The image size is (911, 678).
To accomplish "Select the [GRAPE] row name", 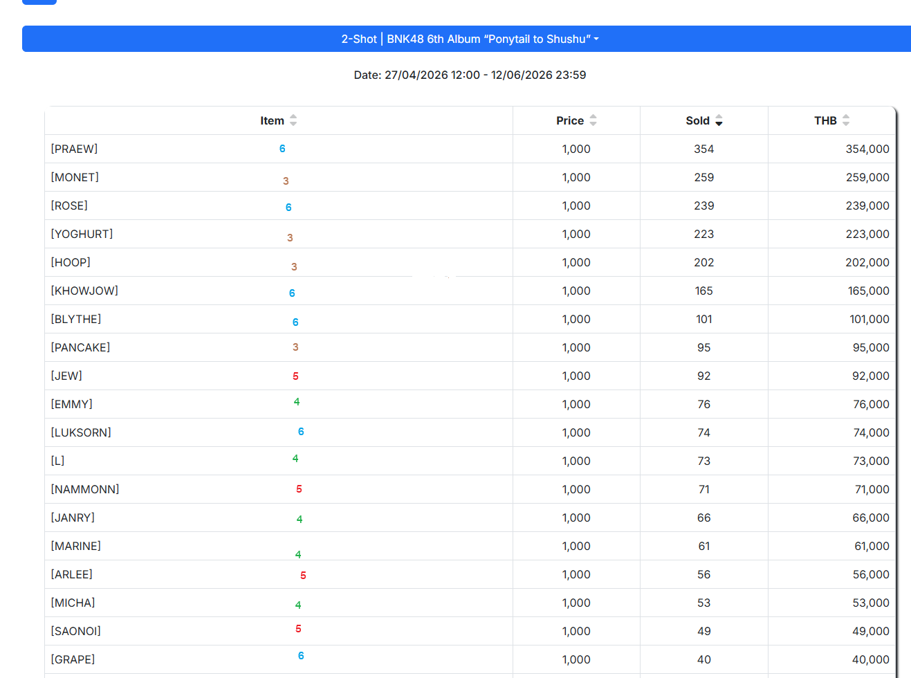I will coord(73,659).
